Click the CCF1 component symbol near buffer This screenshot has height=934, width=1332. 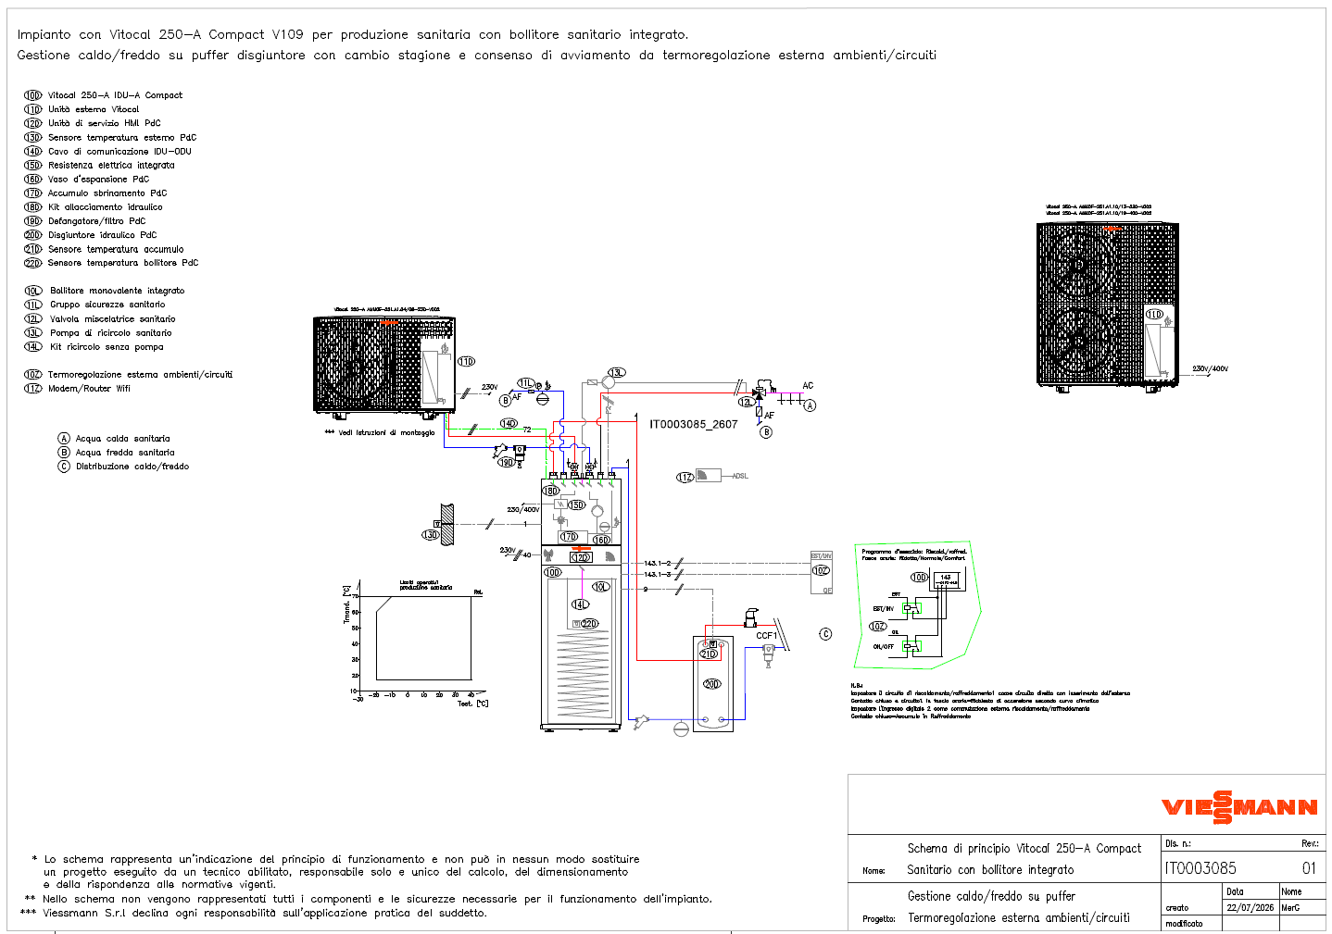(x=768, y=652)
